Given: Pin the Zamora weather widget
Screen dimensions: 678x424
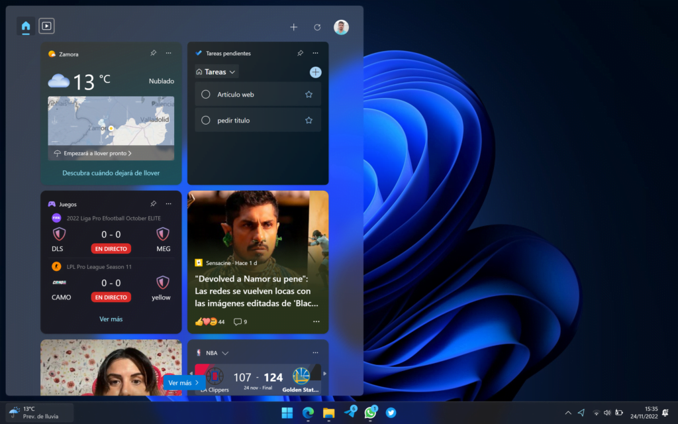Looking at the screenshot, I should point(153,53).
